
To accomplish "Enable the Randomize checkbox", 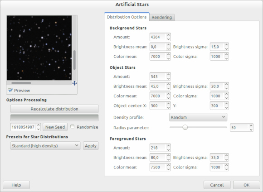I will [72, 127].
